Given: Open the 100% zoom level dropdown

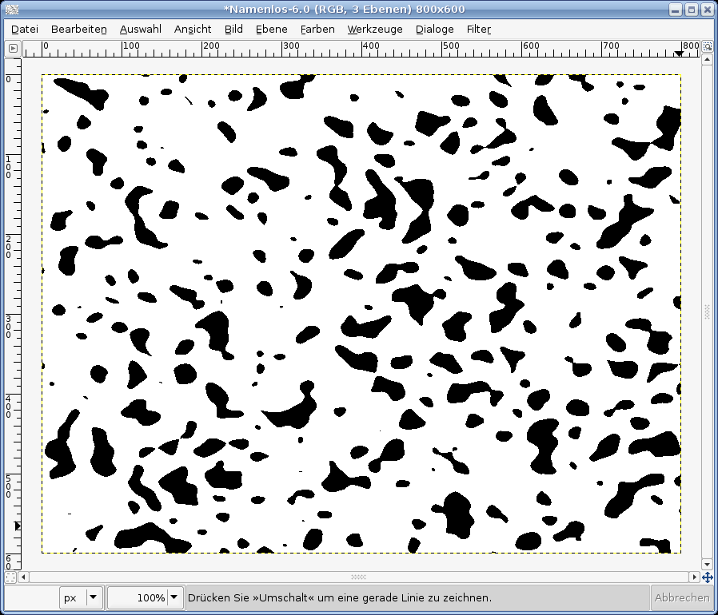Looking at the screenshot, I should pos(174,597).
